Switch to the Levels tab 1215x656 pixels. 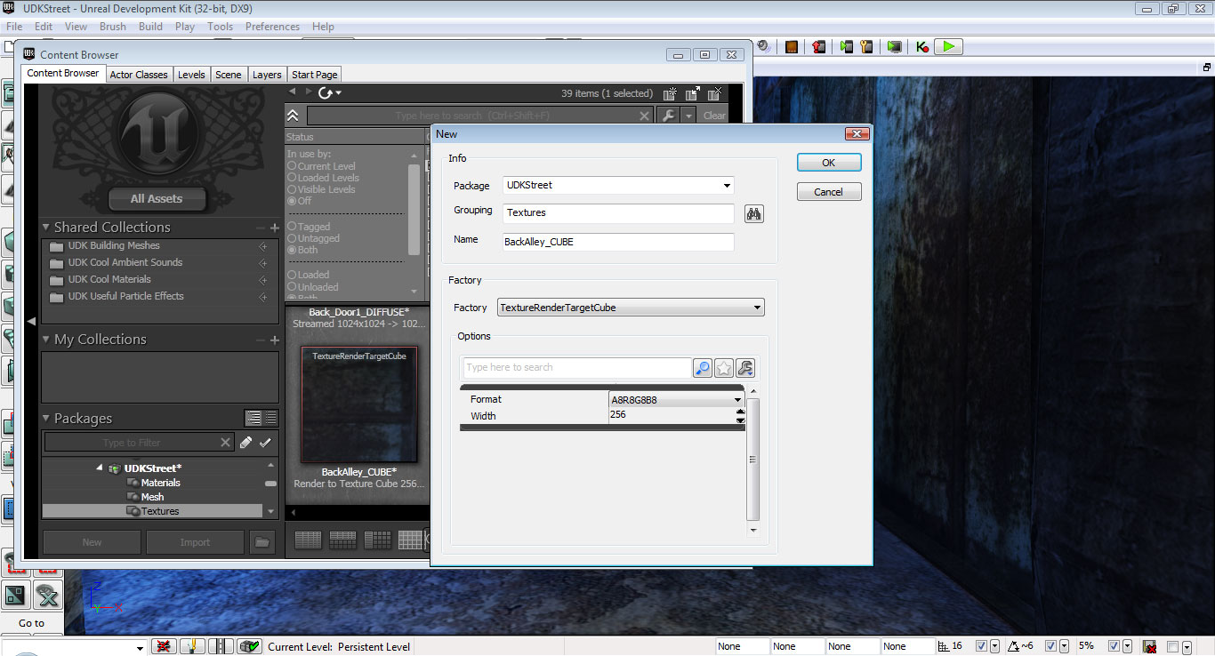pyautogui.click(x=191, y=75)
